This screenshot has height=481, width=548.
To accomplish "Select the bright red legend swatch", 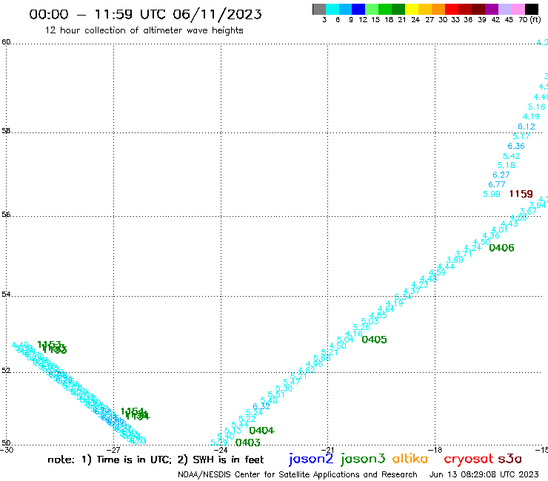I will [x=451, y=9].
